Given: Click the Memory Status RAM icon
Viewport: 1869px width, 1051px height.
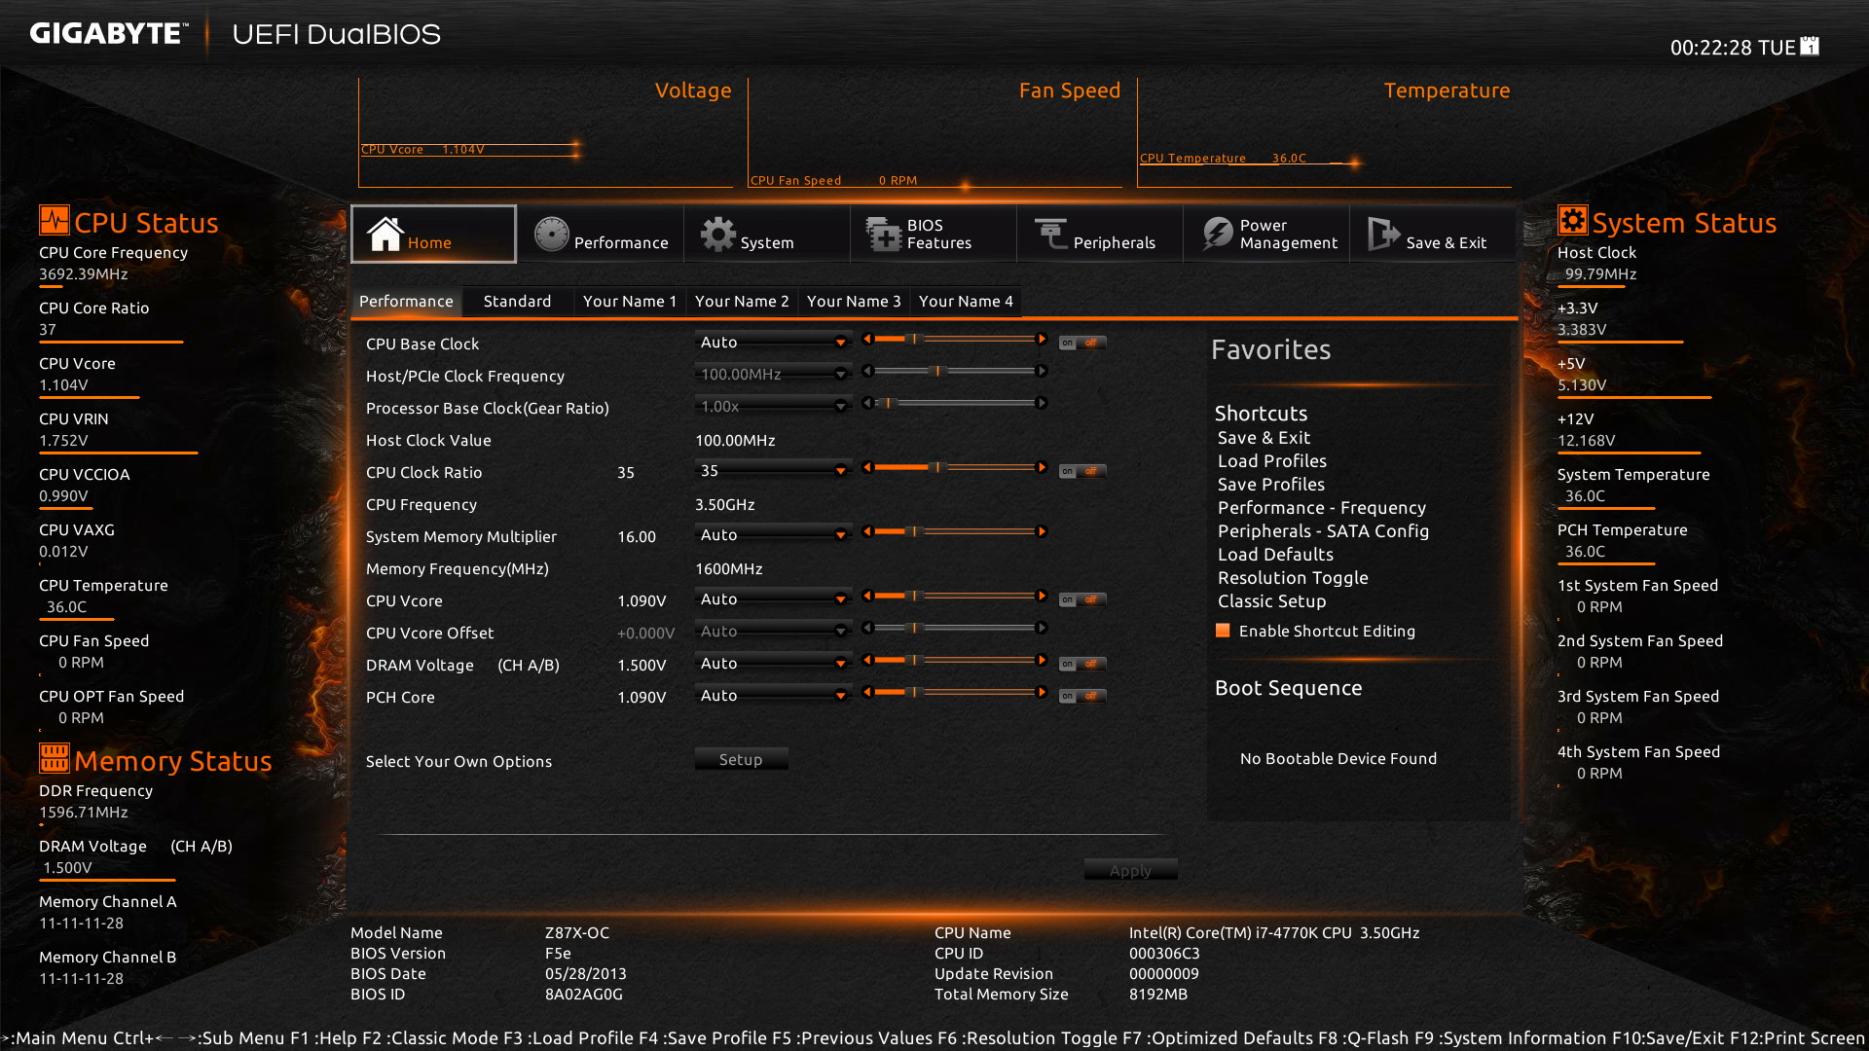Looking at the screenshot, I should pyautogui.click(x=55, y=757).
